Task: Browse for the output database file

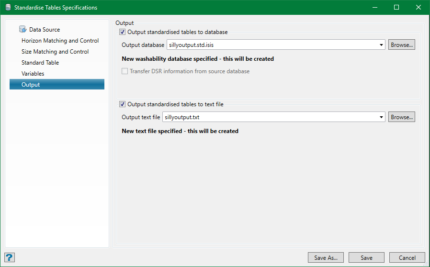Action: click(401, 45)
